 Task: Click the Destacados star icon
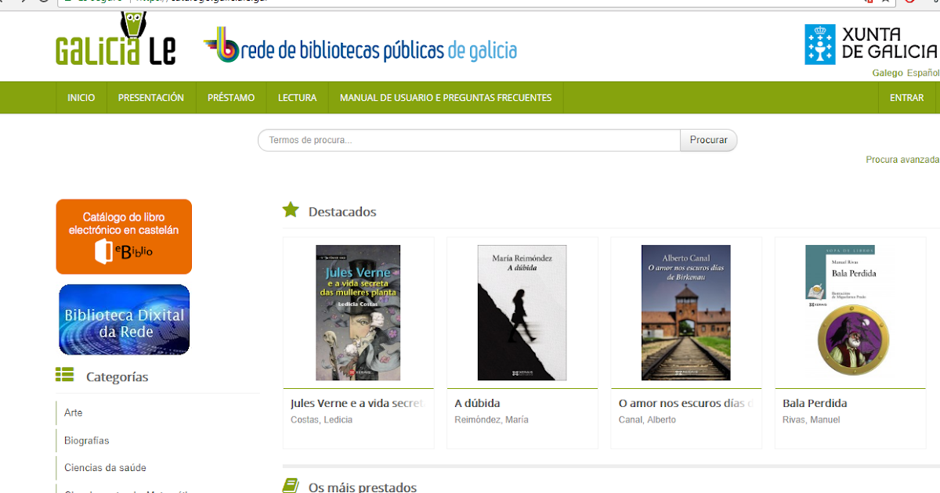point(291,210)
